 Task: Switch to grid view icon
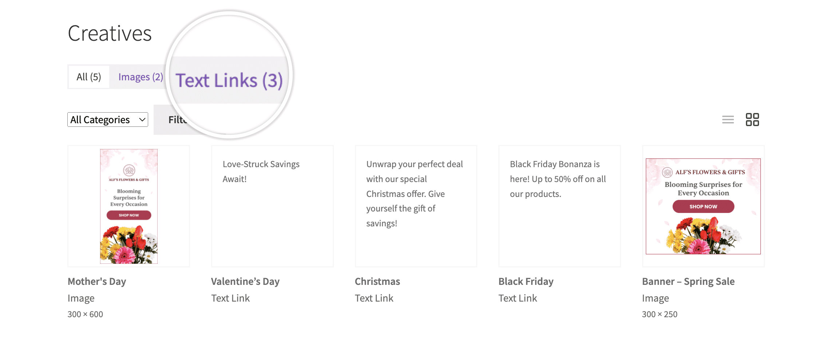click(752, 120)
